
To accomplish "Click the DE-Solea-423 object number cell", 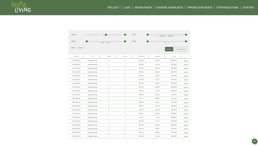I will click(76, 136).
